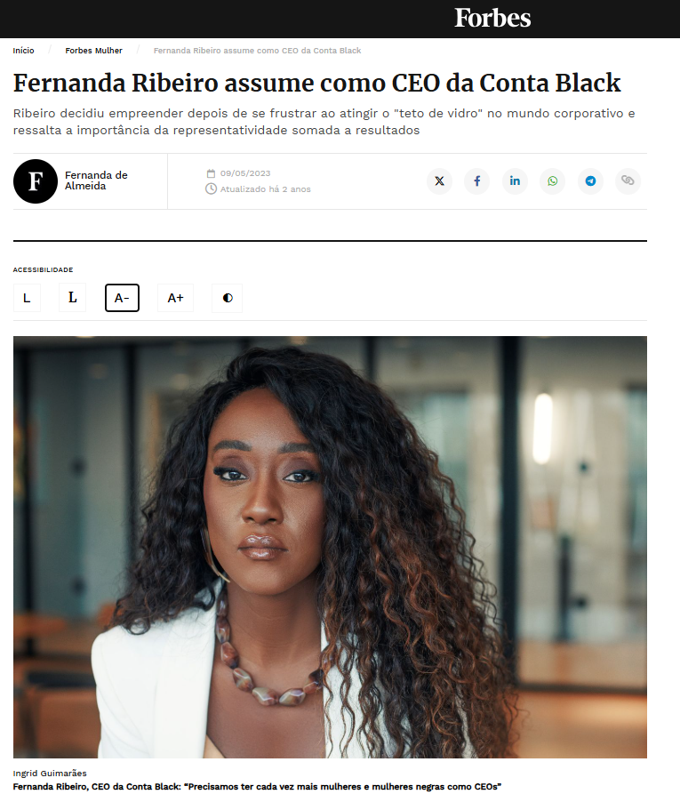Decrease font size with A-
Viewport: 680px width, 802px height.
coord(122,298)
